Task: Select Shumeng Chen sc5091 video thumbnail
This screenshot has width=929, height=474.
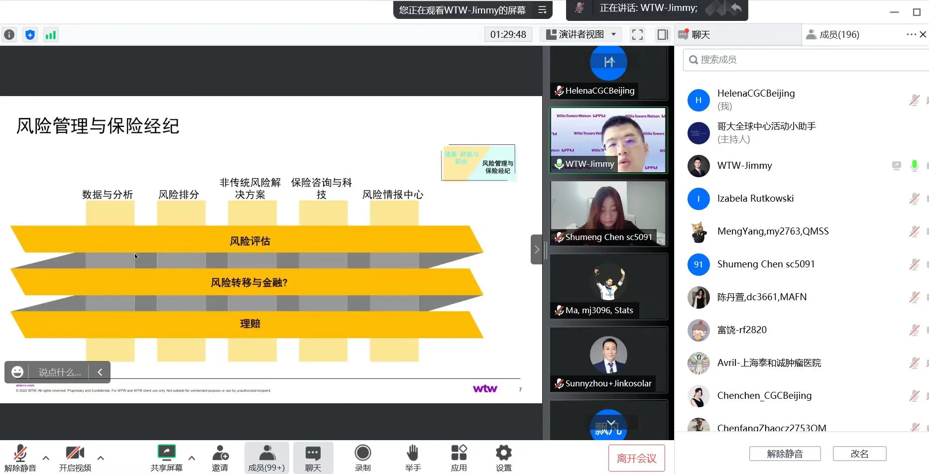Action: point(608,213)
